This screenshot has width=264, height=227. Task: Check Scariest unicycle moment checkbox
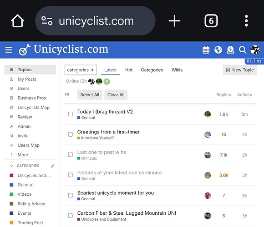coord(71,195)
